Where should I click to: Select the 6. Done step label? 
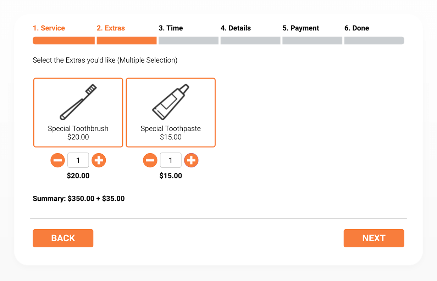click(356, 28)
